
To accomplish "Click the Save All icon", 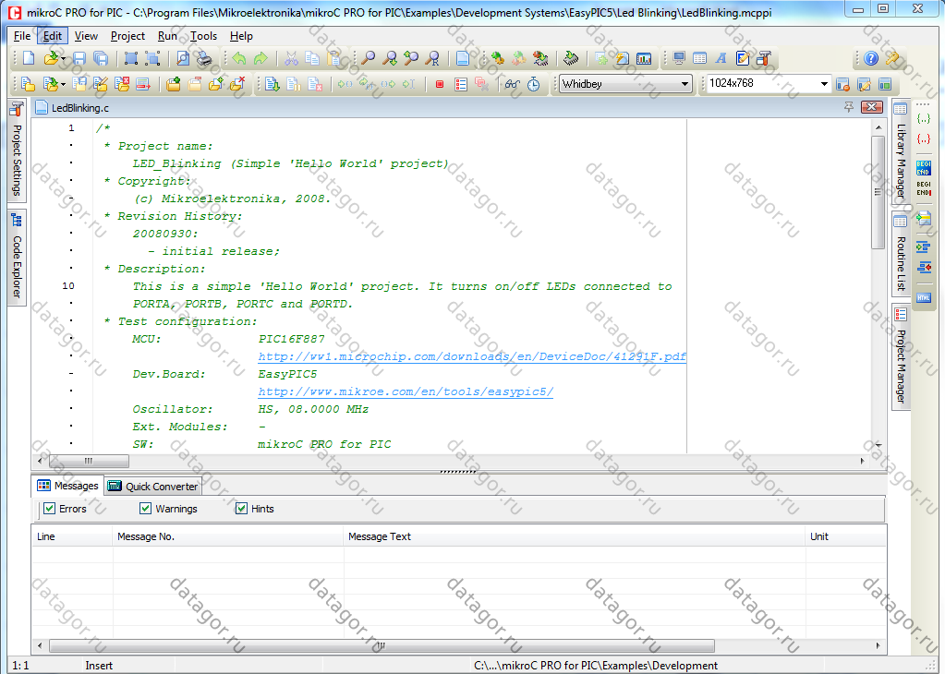I will pos(102,58).
